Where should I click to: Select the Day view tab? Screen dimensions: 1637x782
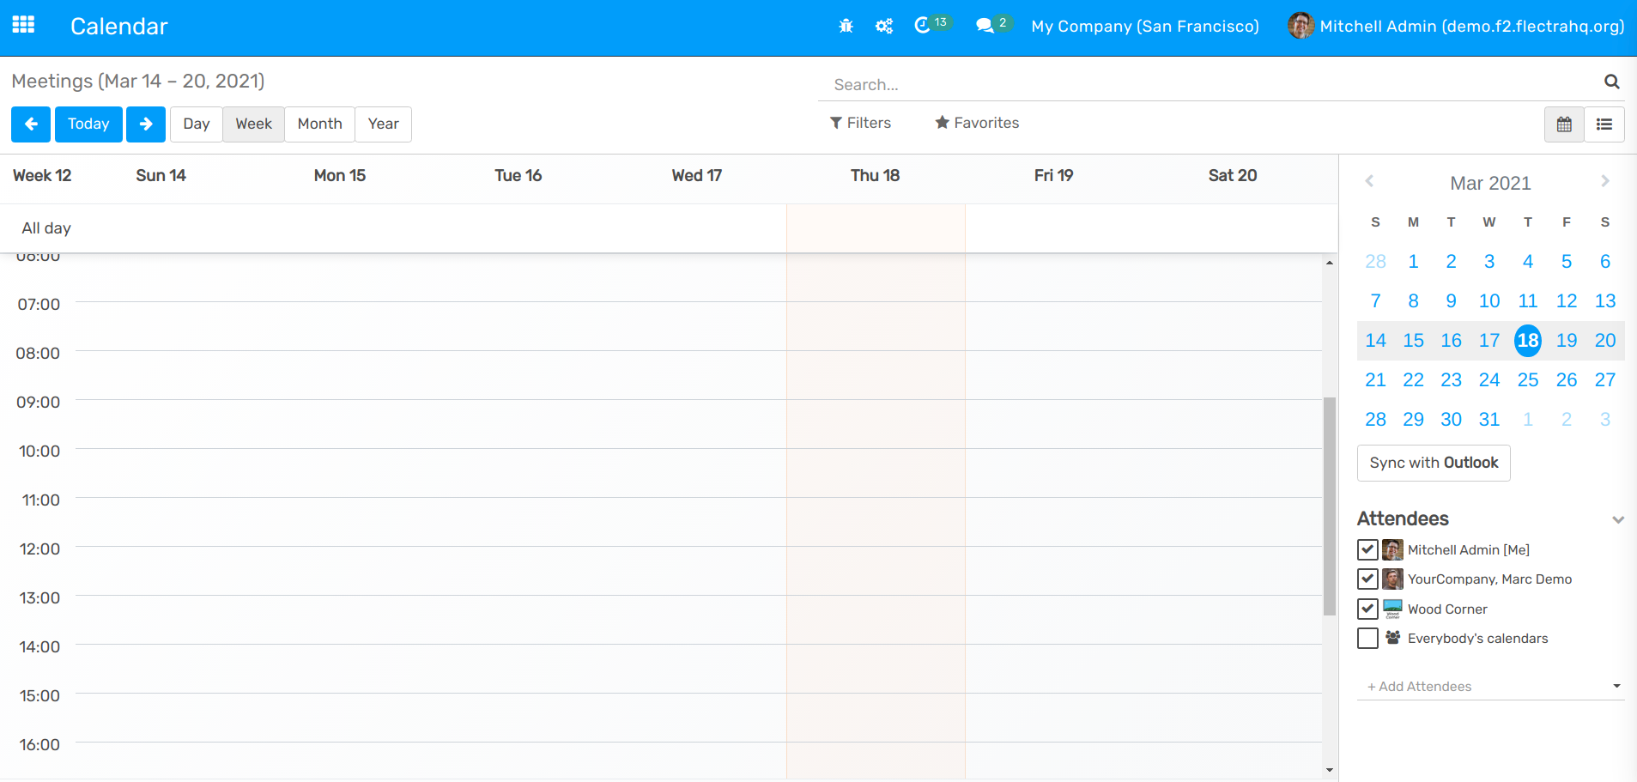pos(196,124)
